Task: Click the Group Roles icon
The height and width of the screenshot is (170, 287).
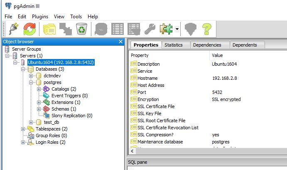Action: pos(31,136)
